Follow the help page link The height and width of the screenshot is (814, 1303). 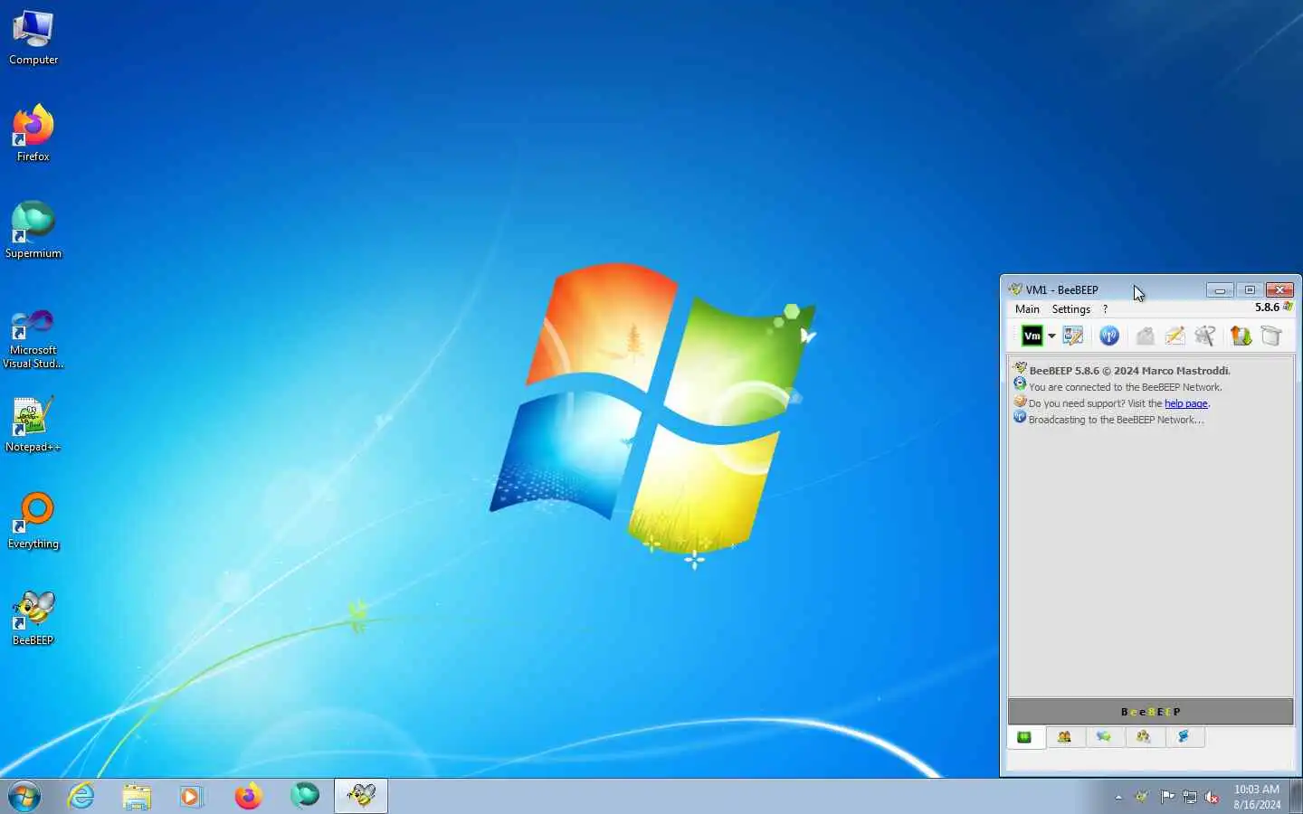[1185, 403]
